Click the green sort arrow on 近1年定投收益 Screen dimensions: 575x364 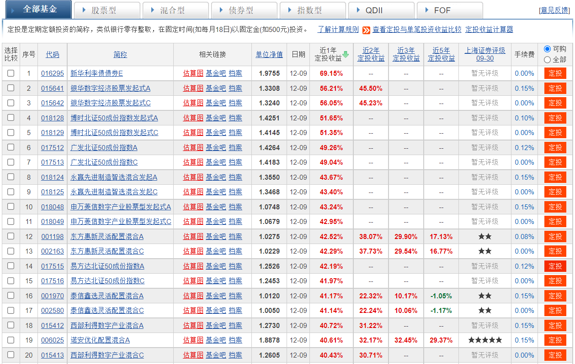346,55
